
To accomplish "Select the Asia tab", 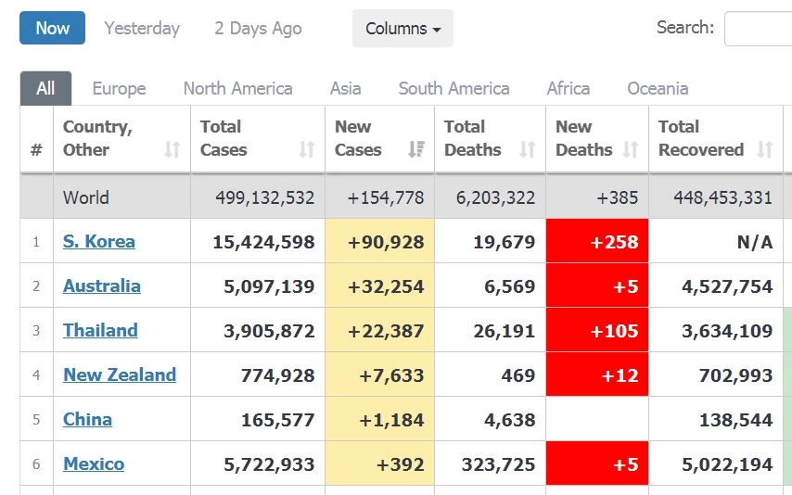I will click(345, 89).
